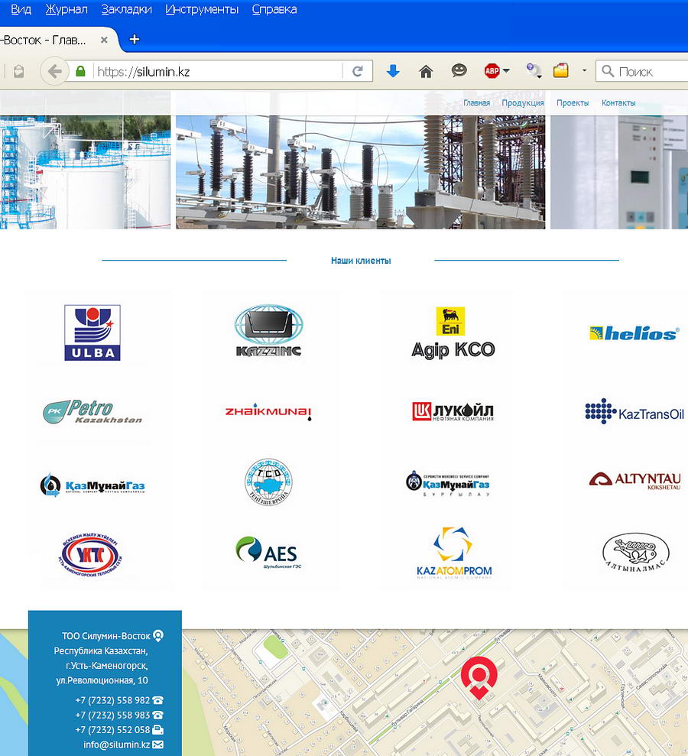Screen dimensions: 688x756
Task: Click the КазМунайГаз Бургылау service company logo
Action: (448, 484)
